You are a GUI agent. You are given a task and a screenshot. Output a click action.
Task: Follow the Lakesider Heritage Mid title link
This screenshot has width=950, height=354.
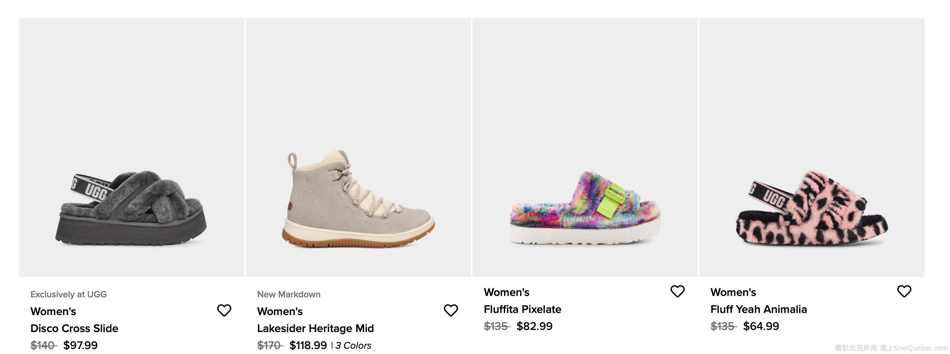tap(315, 328)
